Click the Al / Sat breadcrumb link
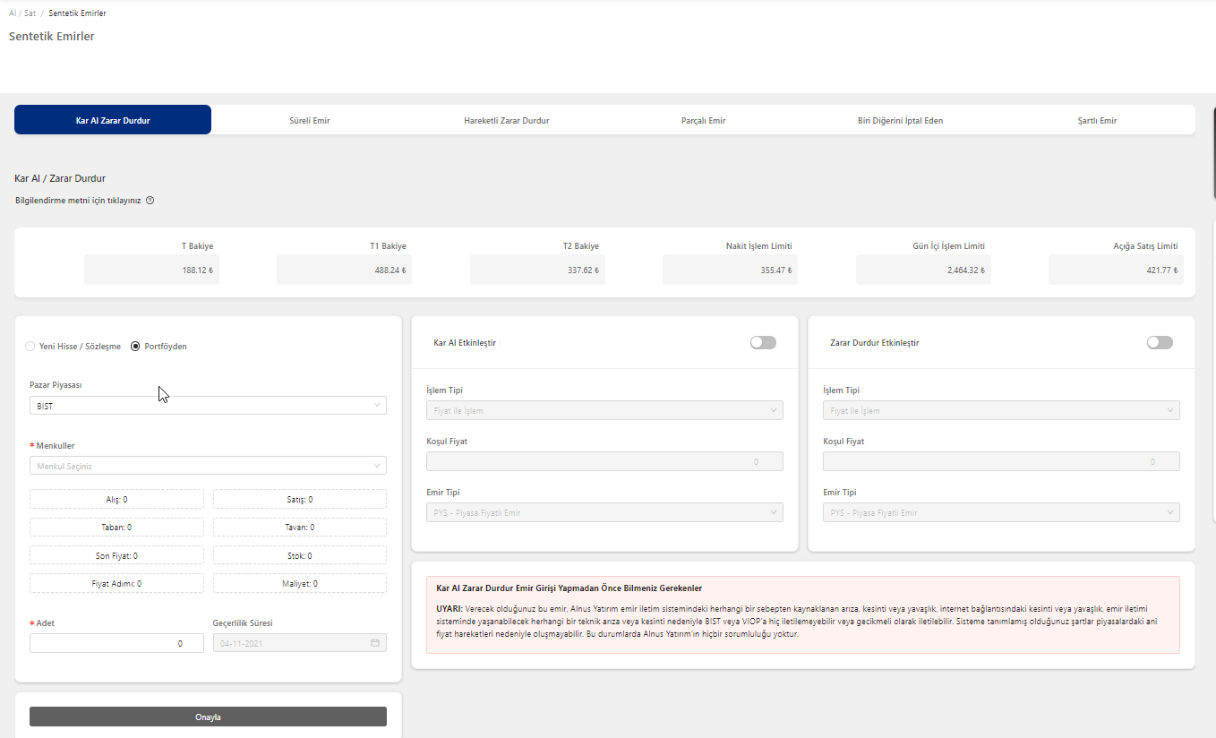Screen dimensions: 1216x738 click(22, 13)
